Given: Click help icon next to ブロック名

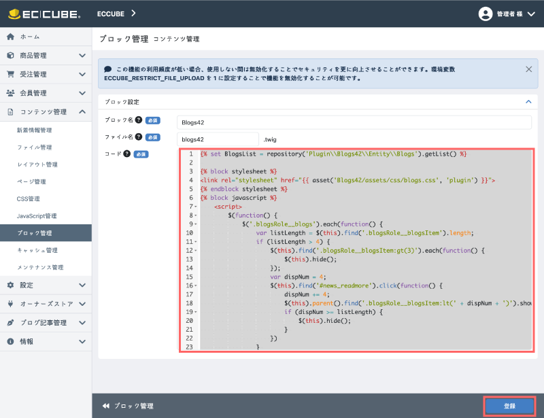Looking at the screenshot, I should click(x=139, y=120).
